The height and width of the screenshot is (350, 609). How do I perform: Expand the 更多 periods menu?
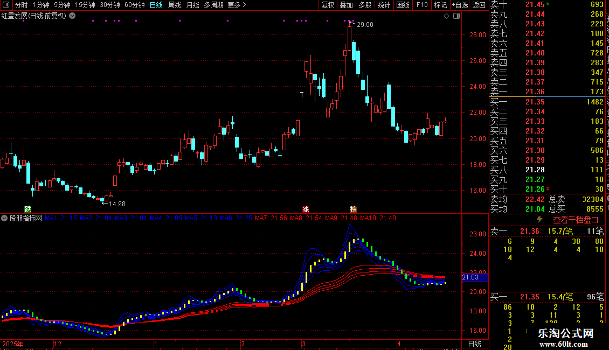tap(237, 5)
